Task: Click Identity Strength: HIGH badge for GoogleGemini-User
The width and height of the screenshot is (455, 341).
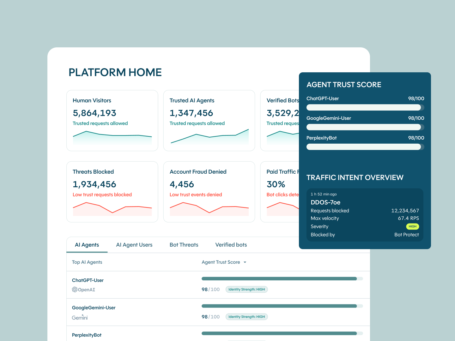Action: pyautogui.click(x=246, y=317)
